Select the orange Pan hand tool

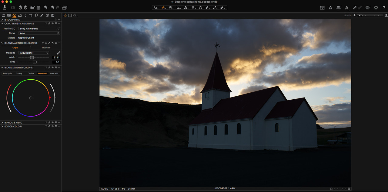(x=163, y=8)
